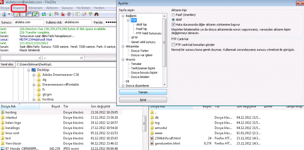304x150 pixels.
Task: Click the cancel operation flag icon
Action: (x=56, y=14)
